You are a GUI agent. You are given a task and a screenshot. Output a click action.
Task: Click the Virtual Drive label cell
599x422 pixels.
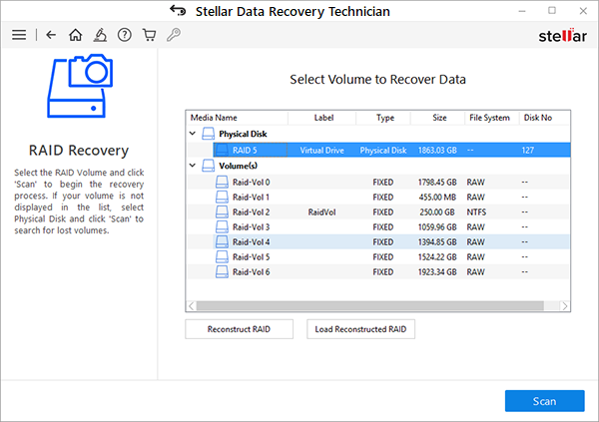(x=322, y=150)
